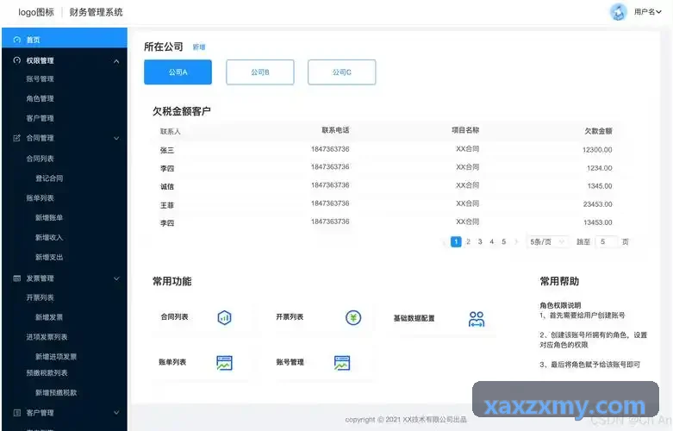Open 开票列表 in sidebar
673x431 pixels.
(40, 297)
